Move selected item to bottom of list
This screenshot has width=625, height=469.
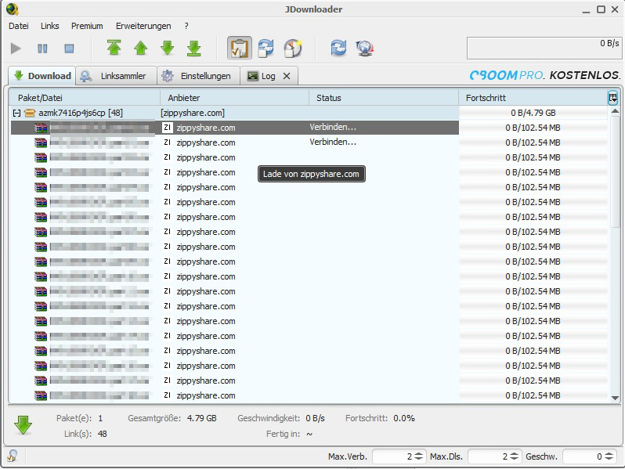pyautogui.click(x=194, y=49)
